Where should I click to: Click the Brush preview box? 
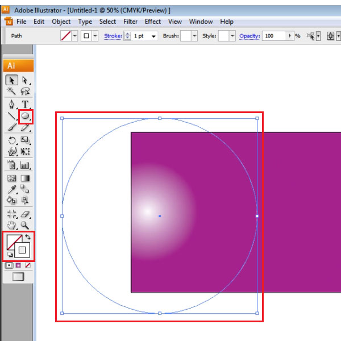click(x=186, y=36)
